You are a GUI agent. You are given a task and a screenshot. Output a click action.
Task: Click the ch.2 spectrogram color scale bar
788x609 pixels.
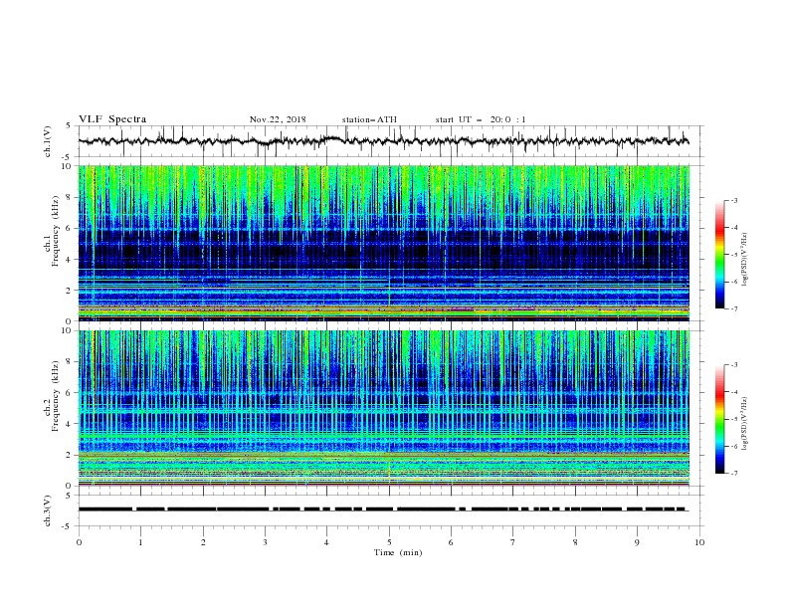[720, 419]
